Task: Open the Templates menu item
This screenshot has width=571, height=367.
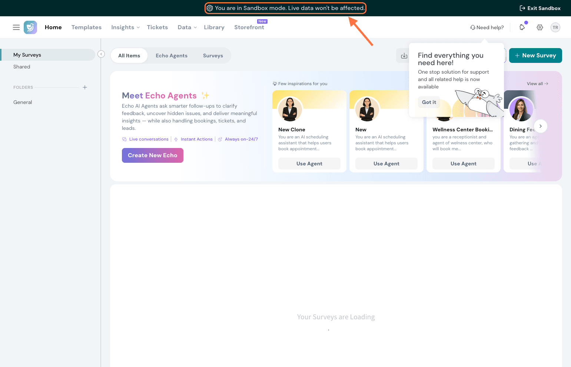Action: 86,27
